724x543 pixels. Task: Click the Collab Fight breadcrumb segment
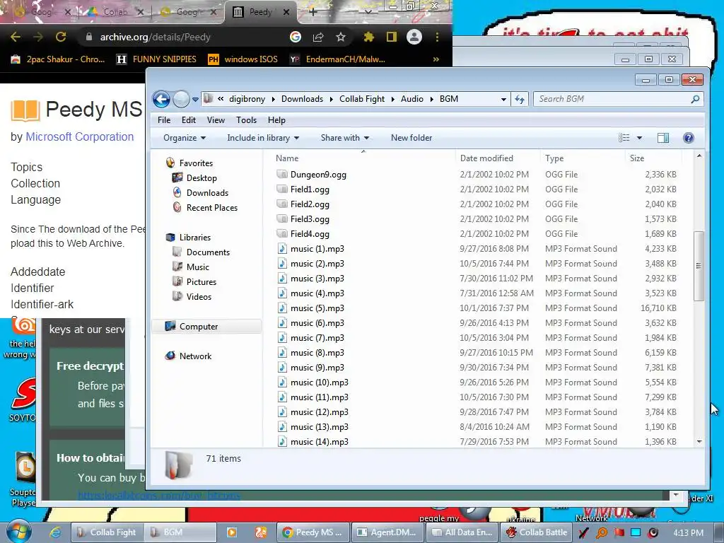(361, 99)
